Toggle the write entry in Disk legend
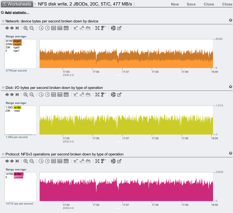 point(17,107)
